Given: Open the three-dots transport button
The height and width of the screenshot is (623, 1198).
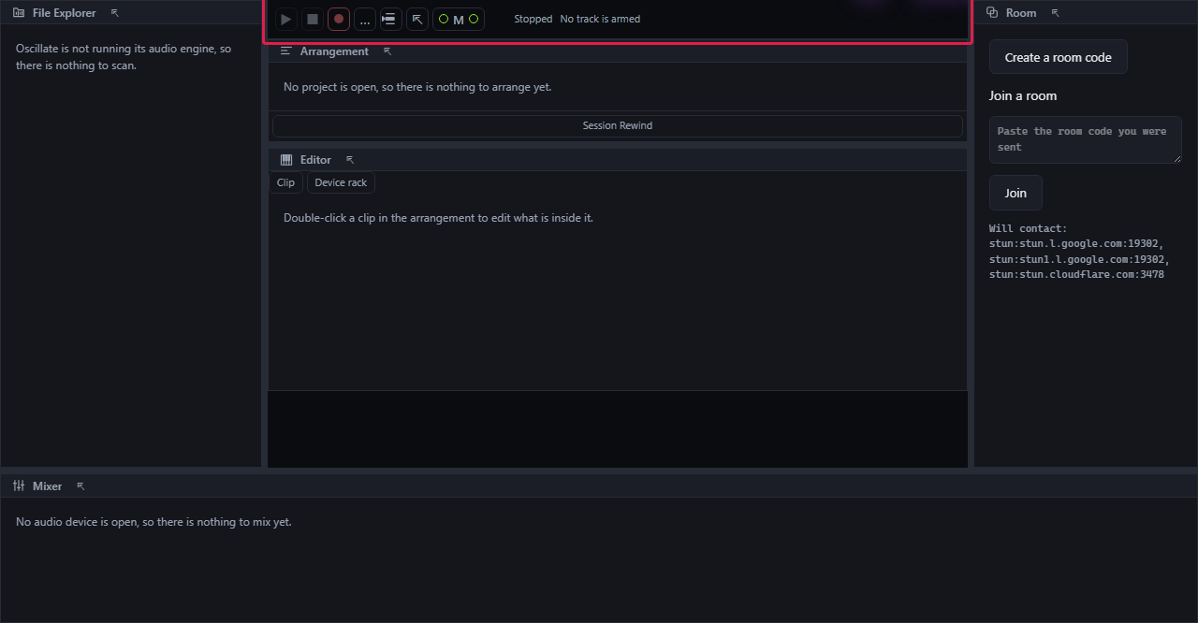Looking at the screenshot, I should (x=365, y=19).
